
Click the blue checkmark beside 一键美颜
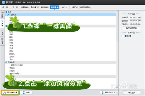click(8, 15)
